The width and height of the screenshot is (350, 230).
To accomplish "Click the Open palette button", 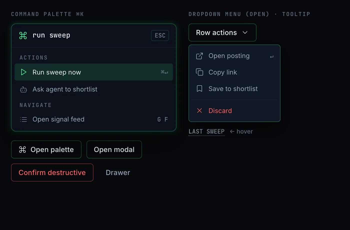I will [x=46, y=149].
